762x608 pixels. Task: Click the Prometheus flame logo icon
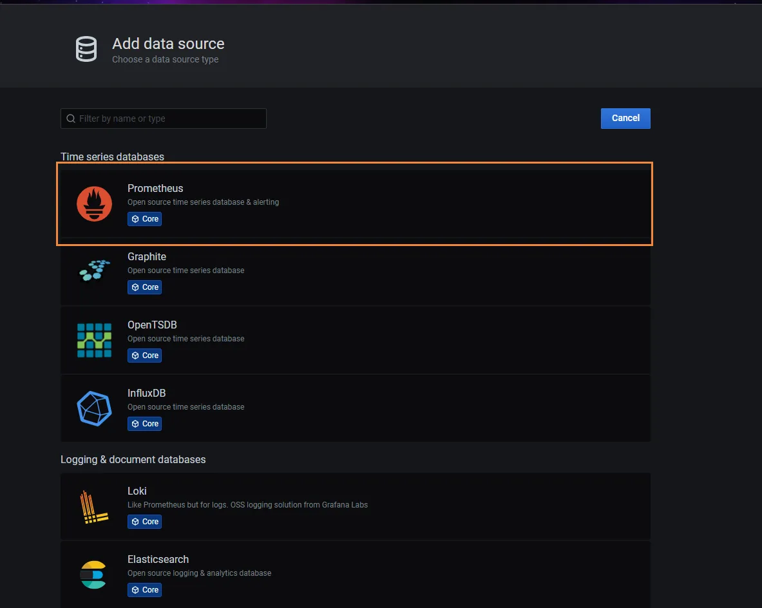click(94, 204)
